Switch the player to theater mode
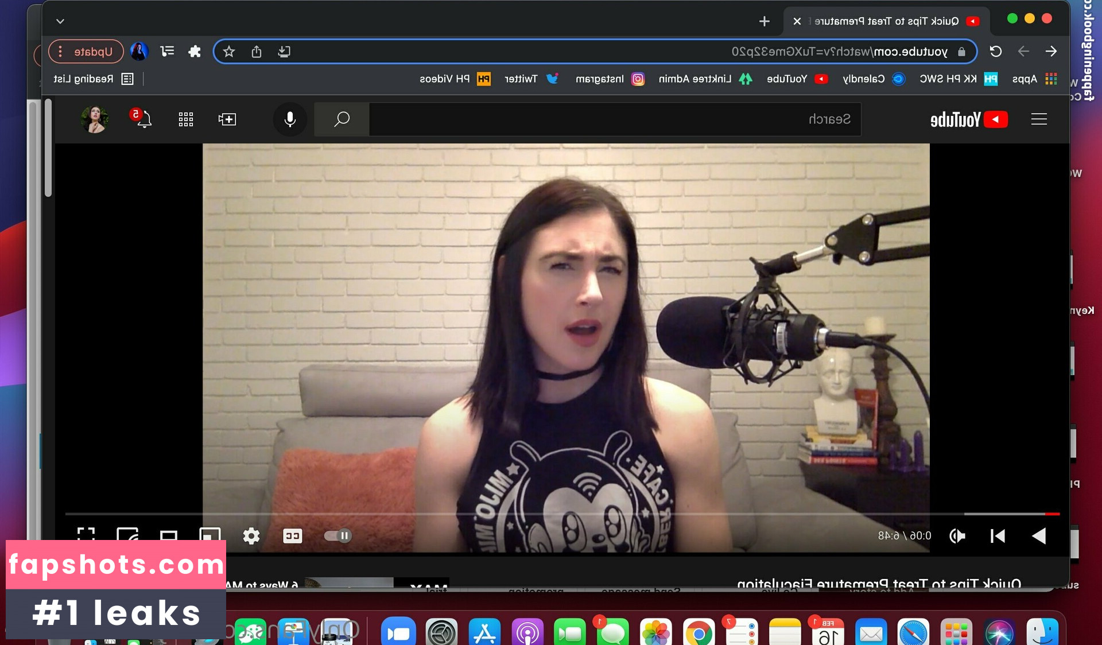This screenshot has width=1102, height=645. point(168,536)
